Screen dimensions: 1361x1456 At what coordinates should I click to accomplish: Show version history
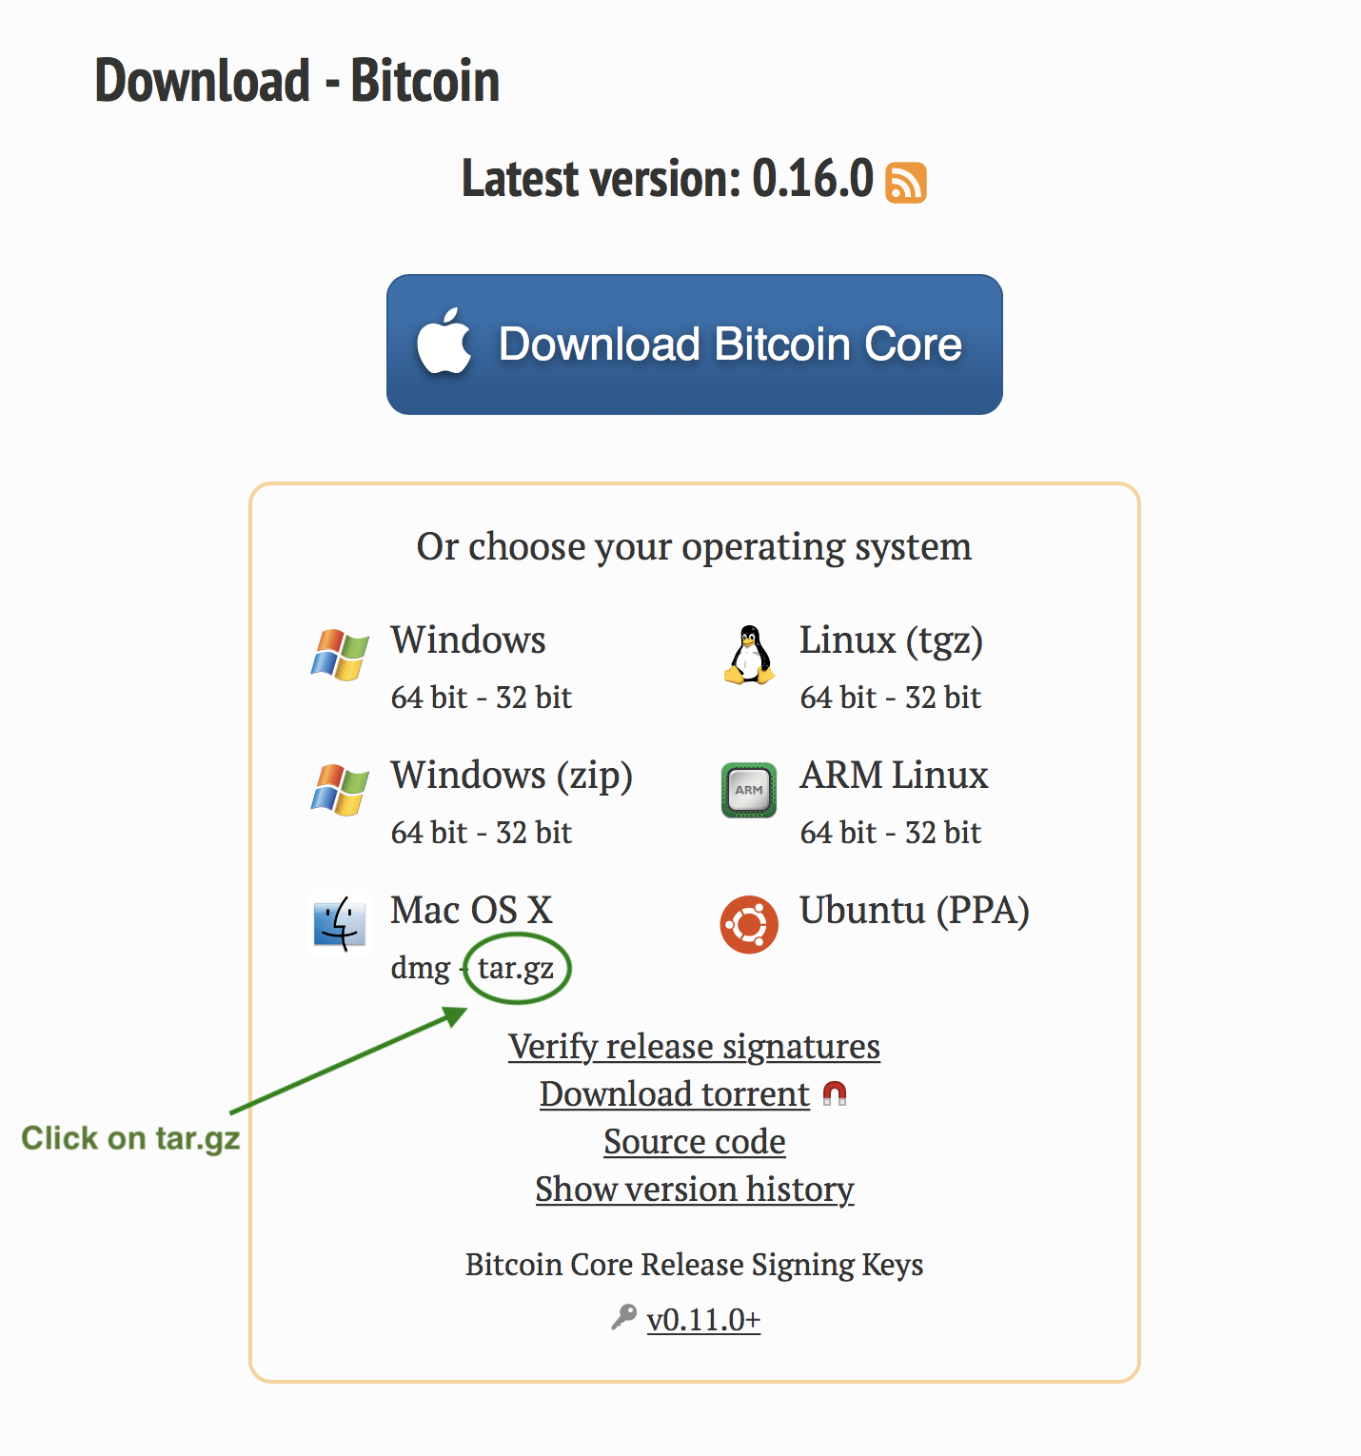click(x=694, y=1189)
